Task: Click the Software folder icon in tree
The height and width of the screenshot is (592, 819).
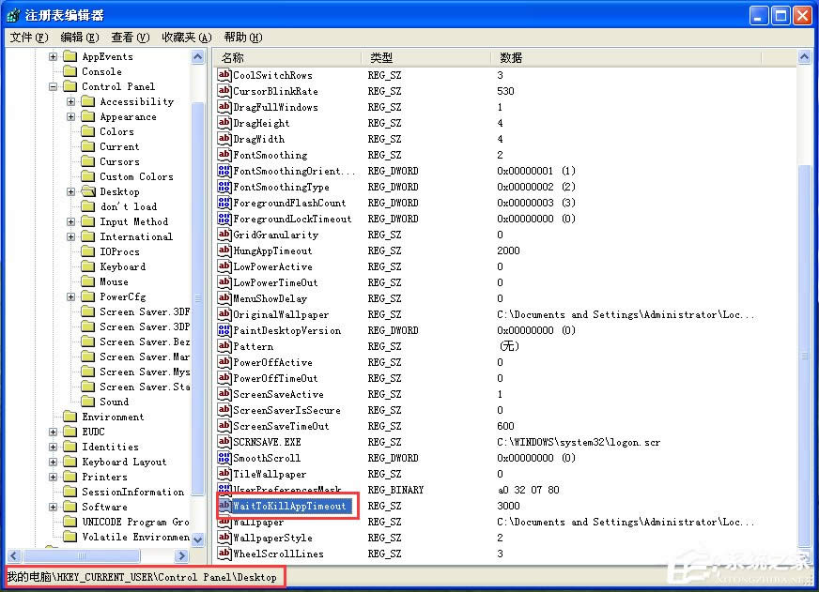Action: click(x=70, y=507)
